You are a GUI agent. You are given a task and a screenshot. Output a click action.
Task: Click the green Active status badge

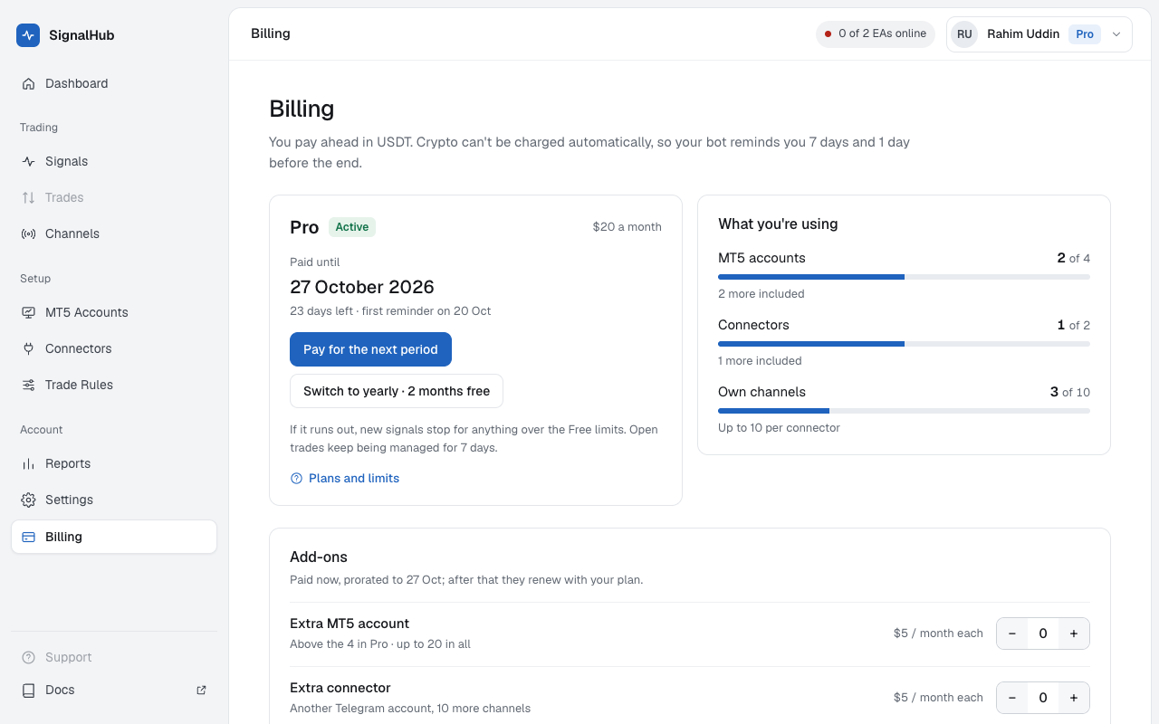pyautogui.click(x=352, y=227)
